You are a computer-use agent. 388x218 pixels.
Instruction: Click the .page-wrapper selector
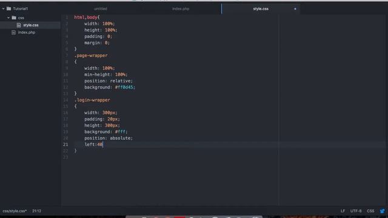[91, 55]
